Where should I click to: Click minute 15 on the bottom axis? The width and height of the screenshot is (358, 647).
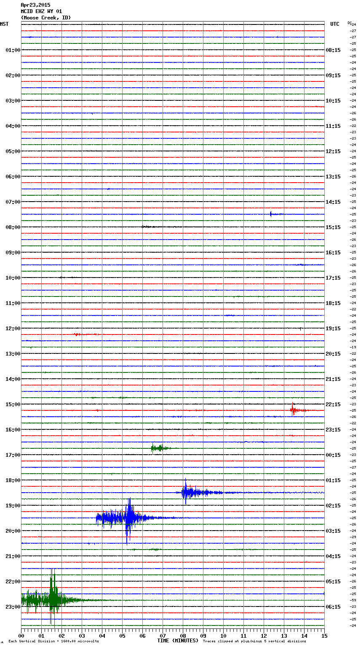(324, 636)
